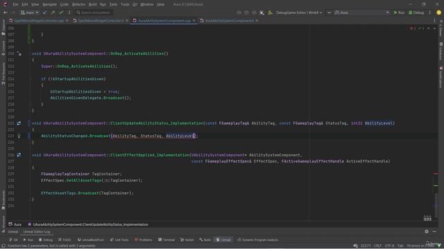Screen dimensions: 444x249
Task: Open the Window menu
Action: point(146,5)
